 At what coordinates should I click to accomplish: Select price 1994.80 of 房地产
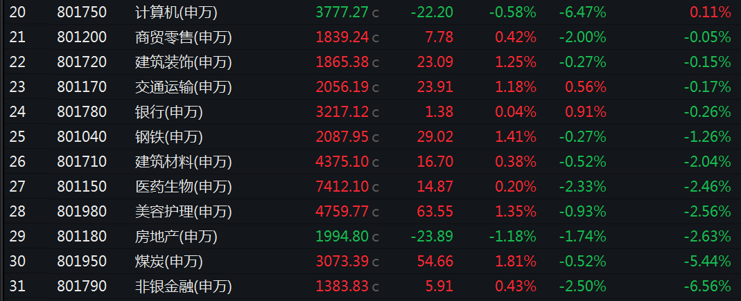[342, 237]
